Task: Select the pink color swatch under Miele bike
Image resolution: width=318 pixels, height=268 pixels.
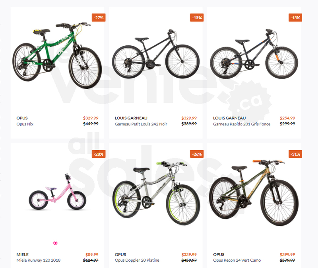Action: coord(55,243)
